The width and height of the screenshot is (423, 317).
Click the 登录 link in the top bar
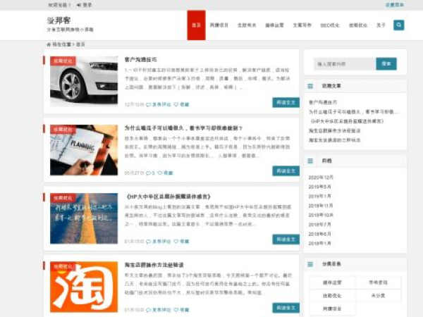point(87,5)
